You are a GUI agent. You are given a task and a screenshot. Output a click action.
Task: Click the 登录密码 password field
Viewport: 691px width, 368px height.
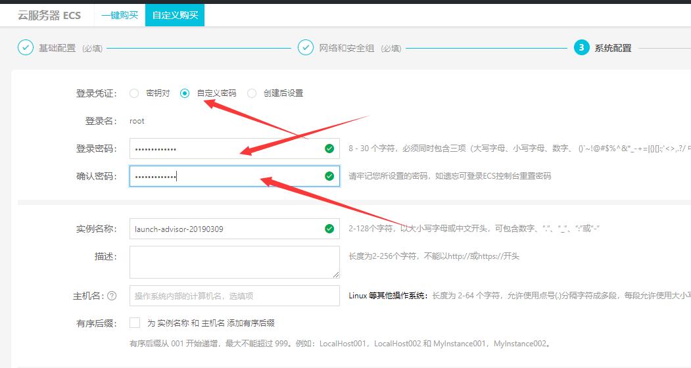point(235,149)
